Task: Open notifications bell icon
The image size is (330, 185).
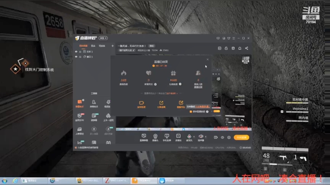Action: click(240, 48)
